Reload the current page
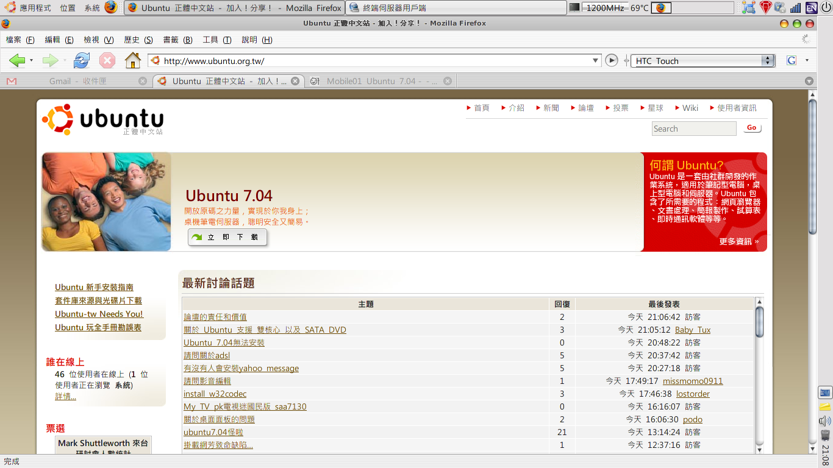Viewport: 833px width, 468px height. (82, 60)
